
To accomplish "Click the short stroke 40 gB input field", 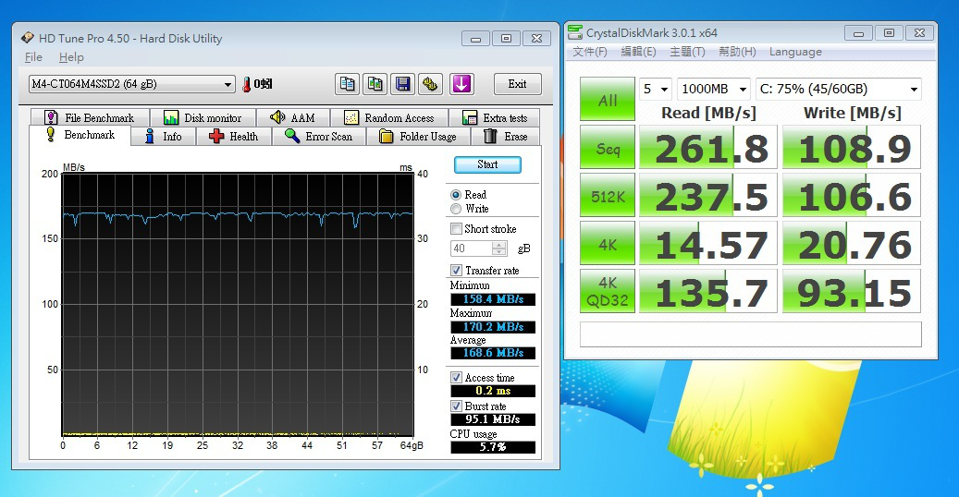I will 471,248.
